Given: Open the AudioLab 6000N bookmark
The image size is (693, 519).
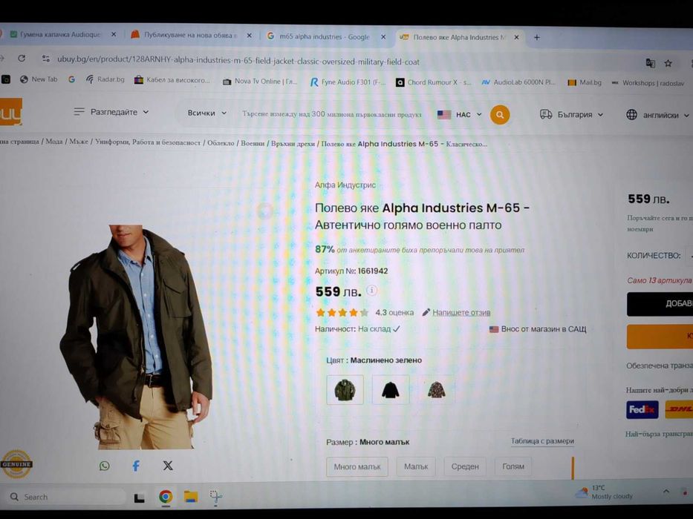Looking at the screenshot, I should pos(518,82).
